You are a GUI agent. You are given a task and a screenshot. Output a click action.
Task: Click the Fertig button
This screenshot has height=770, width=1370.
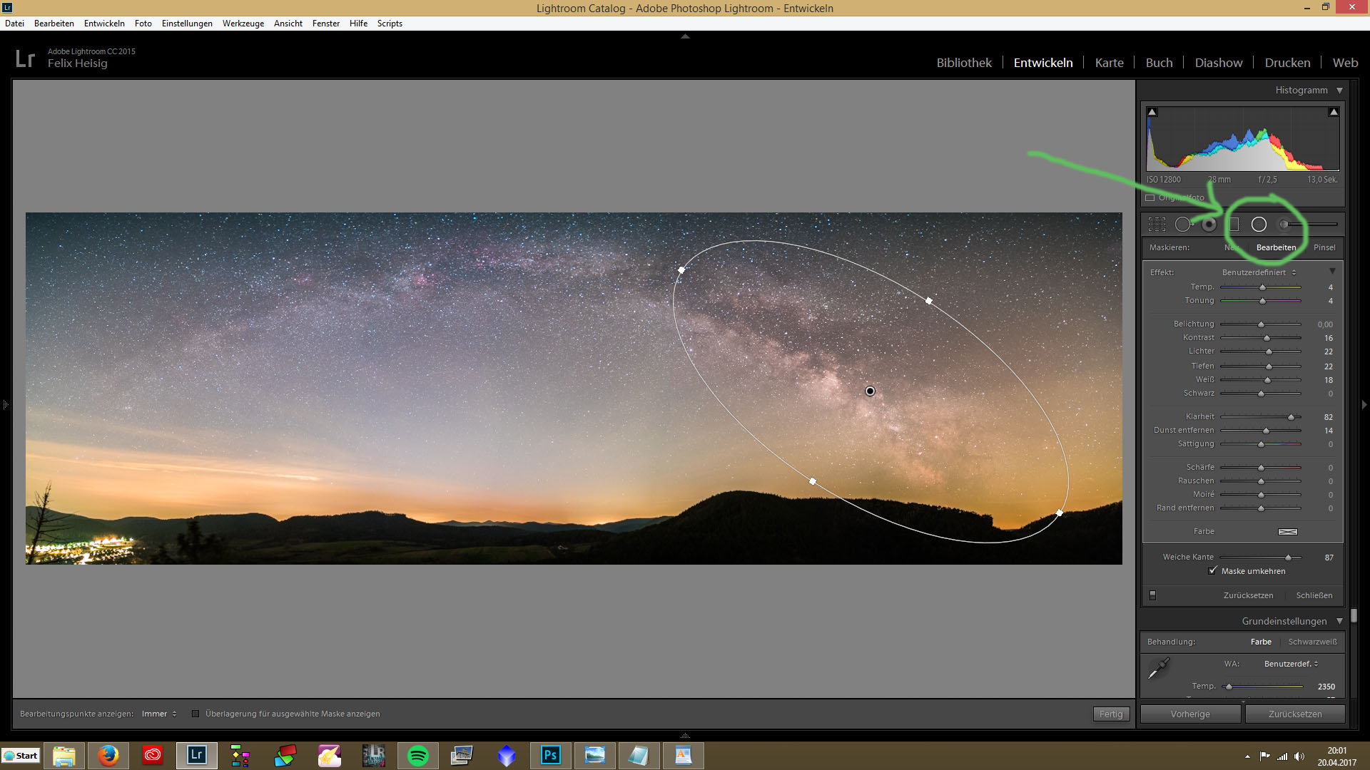[1111, 714]
